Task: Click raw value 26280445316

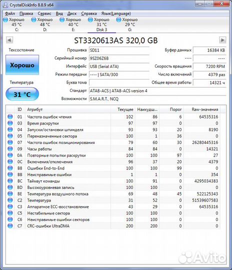Action: (205, 142)
